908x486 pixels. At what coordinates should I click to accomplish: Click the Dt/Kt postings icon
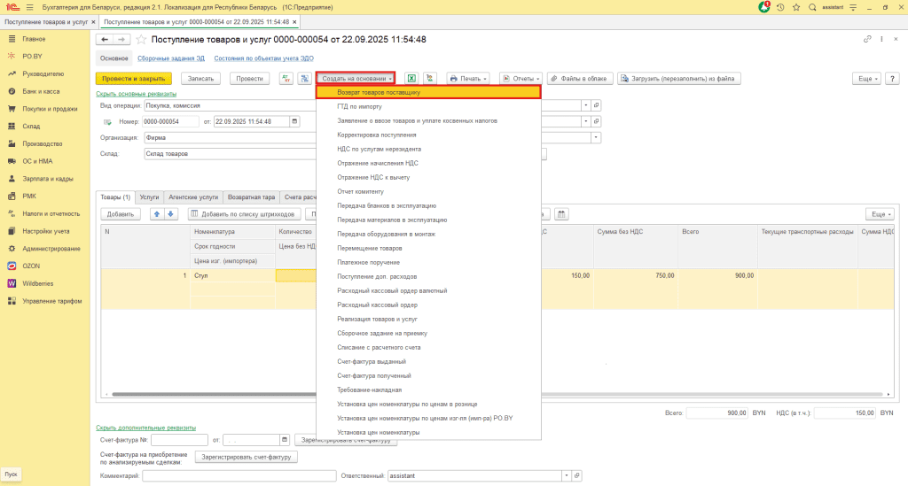pyautogui.click(x=286, y=79)
